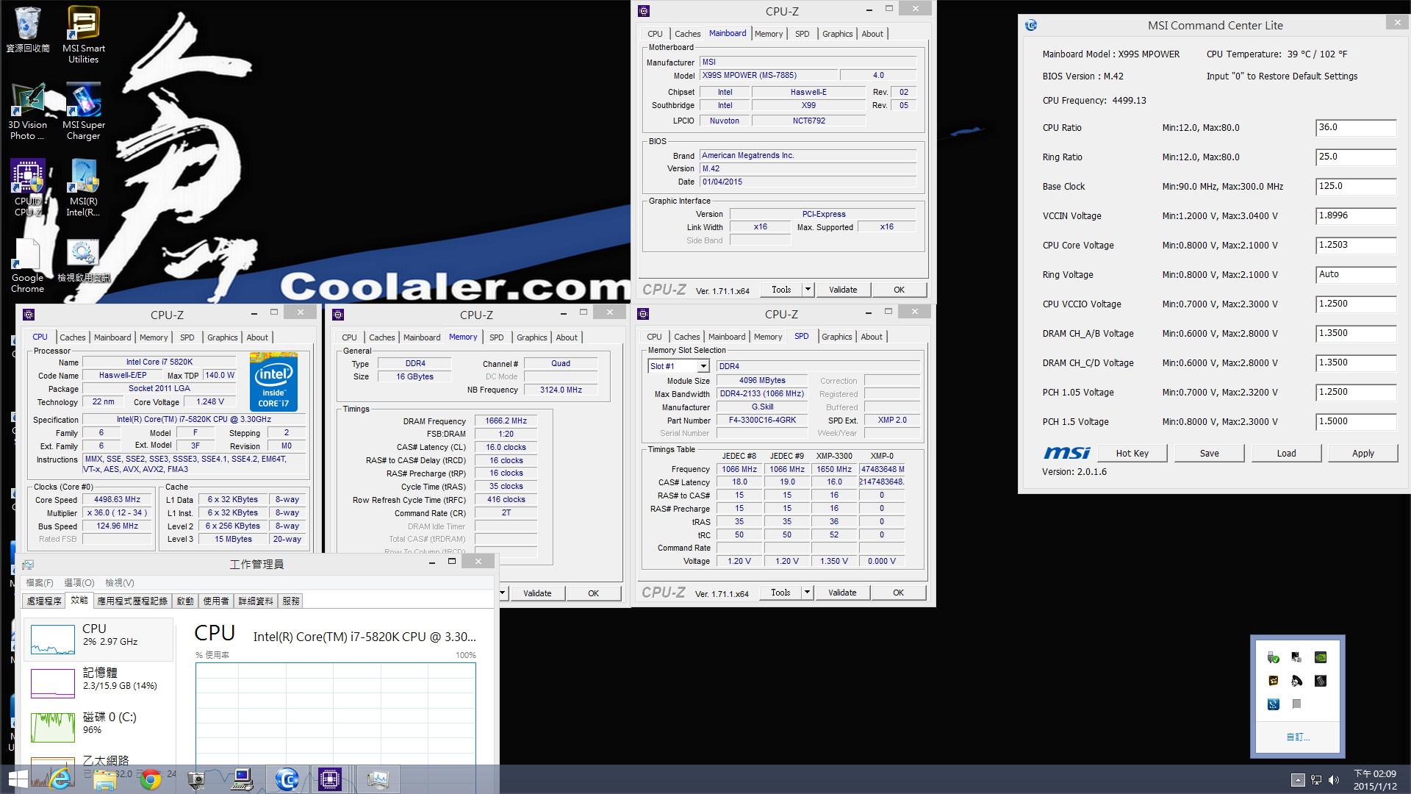The height and width of the screenshot is (794, 1411).
Task: Launch Google Chrome from the desktop
Action: coord(28,264)
